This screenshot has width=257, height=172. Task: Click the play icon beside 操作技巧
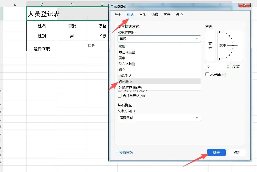pyautogui.click(x=116, y=153)
